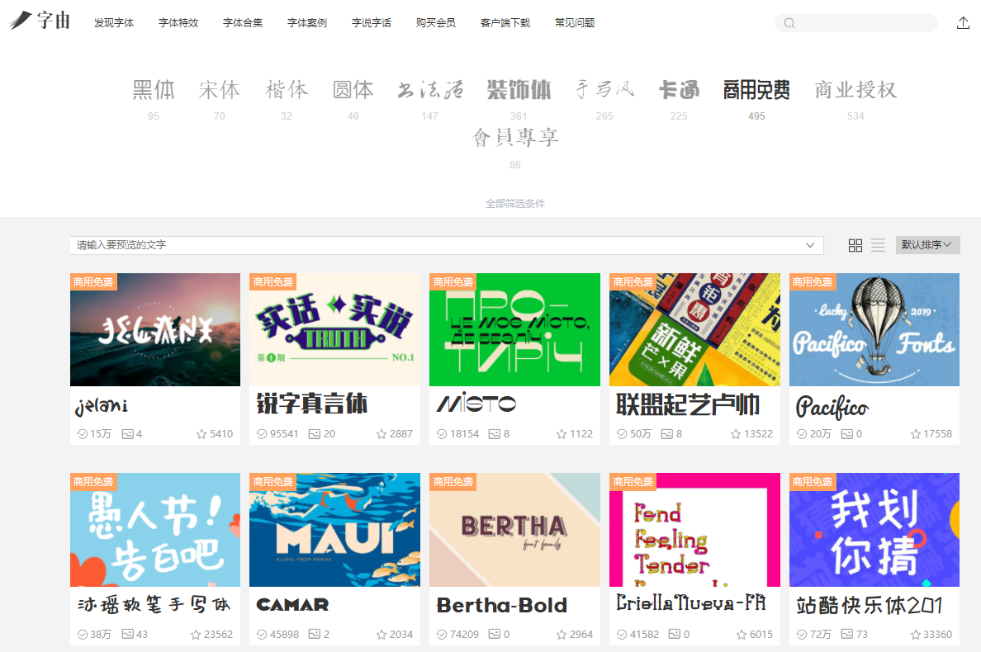Open the 字体特效 menu item

tap(178, 23)
